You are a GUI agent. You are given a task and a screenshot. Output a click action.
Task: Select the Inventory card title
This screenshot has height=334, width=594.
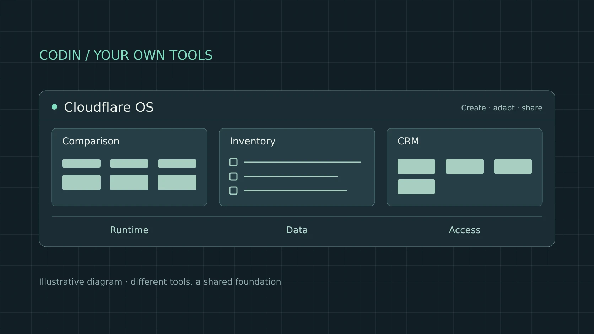pyautogui.click(x=253, y=141)
